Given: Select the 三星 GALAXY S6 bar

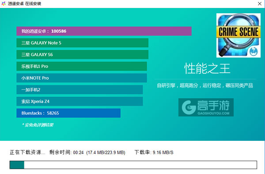Looking at the screenshot, I should 82,54.
